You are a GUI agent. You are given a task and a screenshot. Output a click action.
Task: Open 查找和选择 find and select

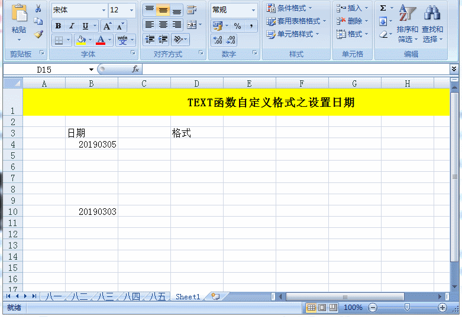[432, 24]
